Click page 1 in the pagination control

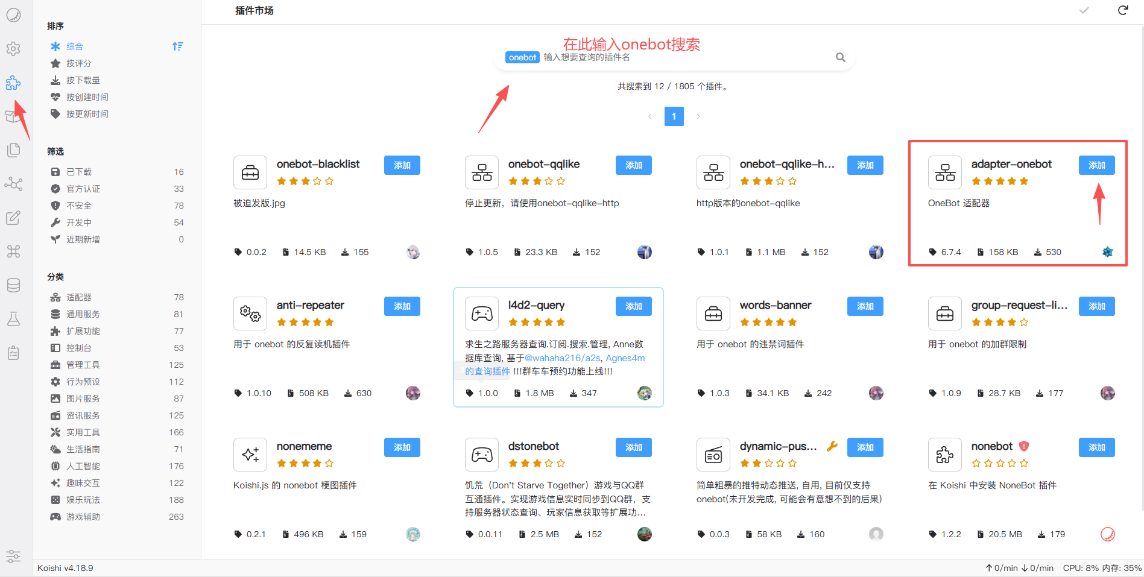tap(674, 116)
